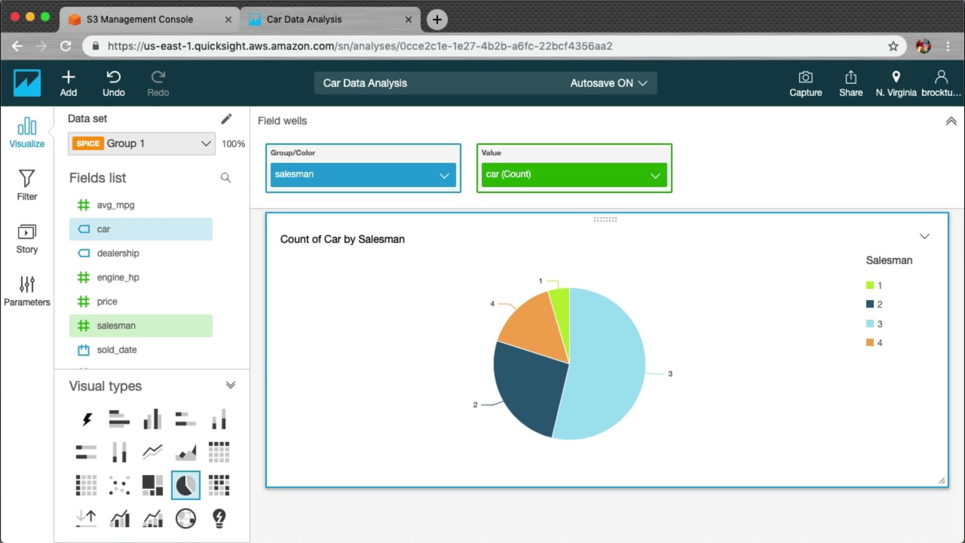Click the Undo button
This screenshot has height=543, width=965.
114,83
